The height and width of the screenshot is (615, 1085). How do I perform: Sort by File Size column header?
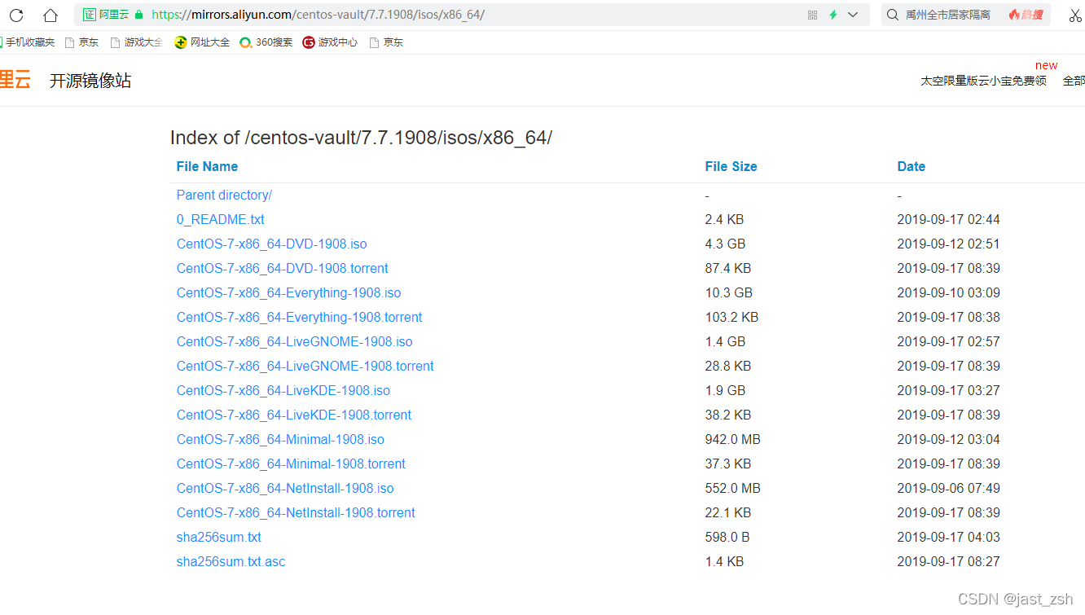coord(731,166)
